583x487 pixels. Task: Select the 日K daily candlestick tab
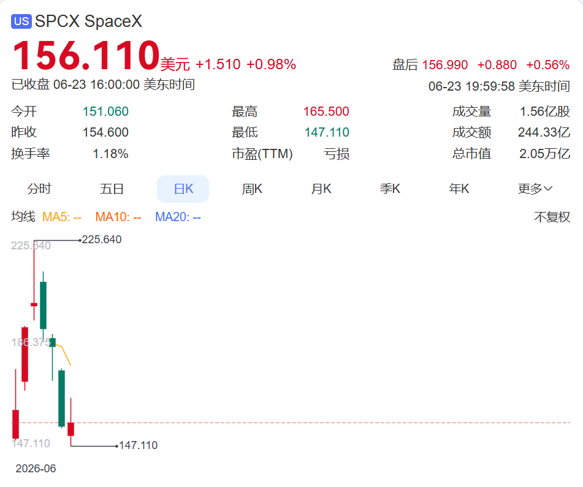tap(183, 189)
